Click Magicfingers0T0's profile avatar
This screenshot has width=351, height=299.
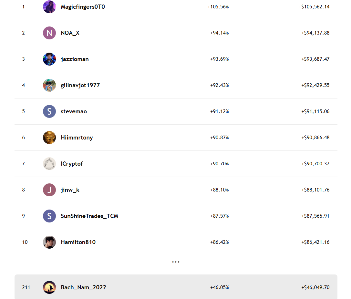pos(49,7)
